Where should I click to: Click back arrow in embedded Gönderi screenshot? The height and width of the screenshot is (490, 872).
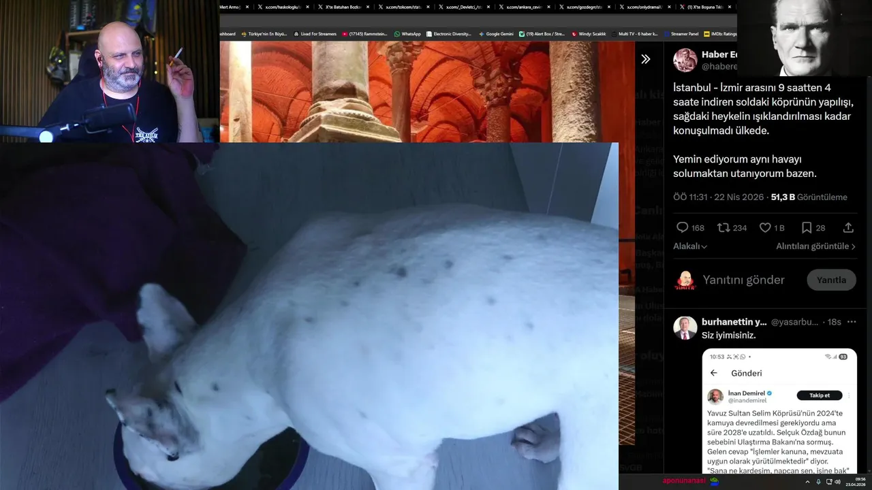tap(714, 373)
